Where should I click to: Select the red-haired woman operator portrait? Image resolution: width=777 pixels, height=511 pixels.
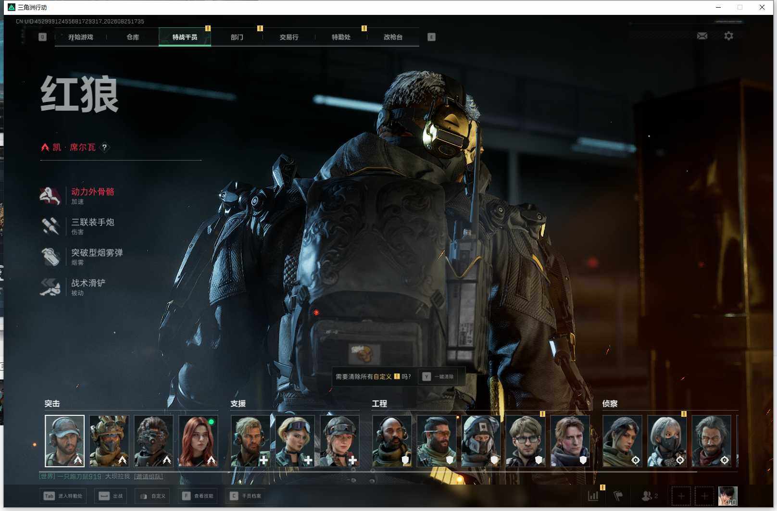click(198, 441)
